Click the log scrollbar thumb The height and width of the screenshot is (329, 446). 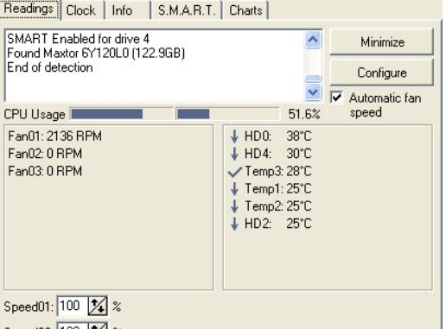(x=313, y=79)
